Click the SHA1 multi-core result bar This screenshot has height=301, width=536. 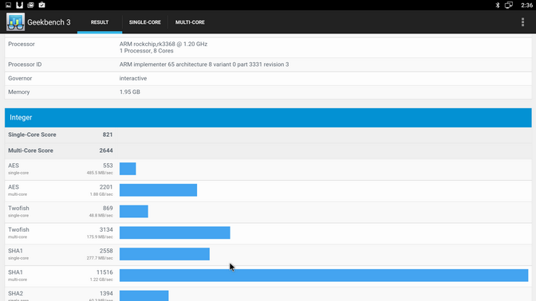click(x=324, y=276)
